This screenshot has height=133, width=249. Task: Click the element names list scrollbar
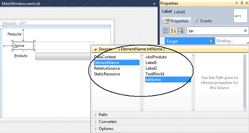(193, 82)
